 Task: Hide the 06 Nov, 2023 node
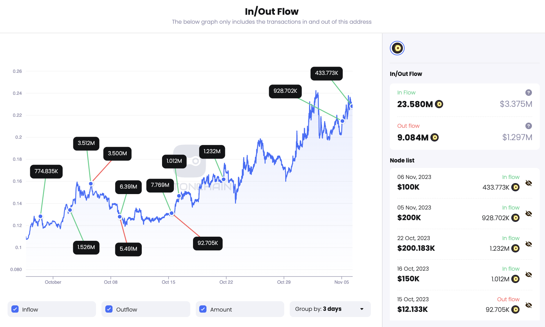point(529,183)
